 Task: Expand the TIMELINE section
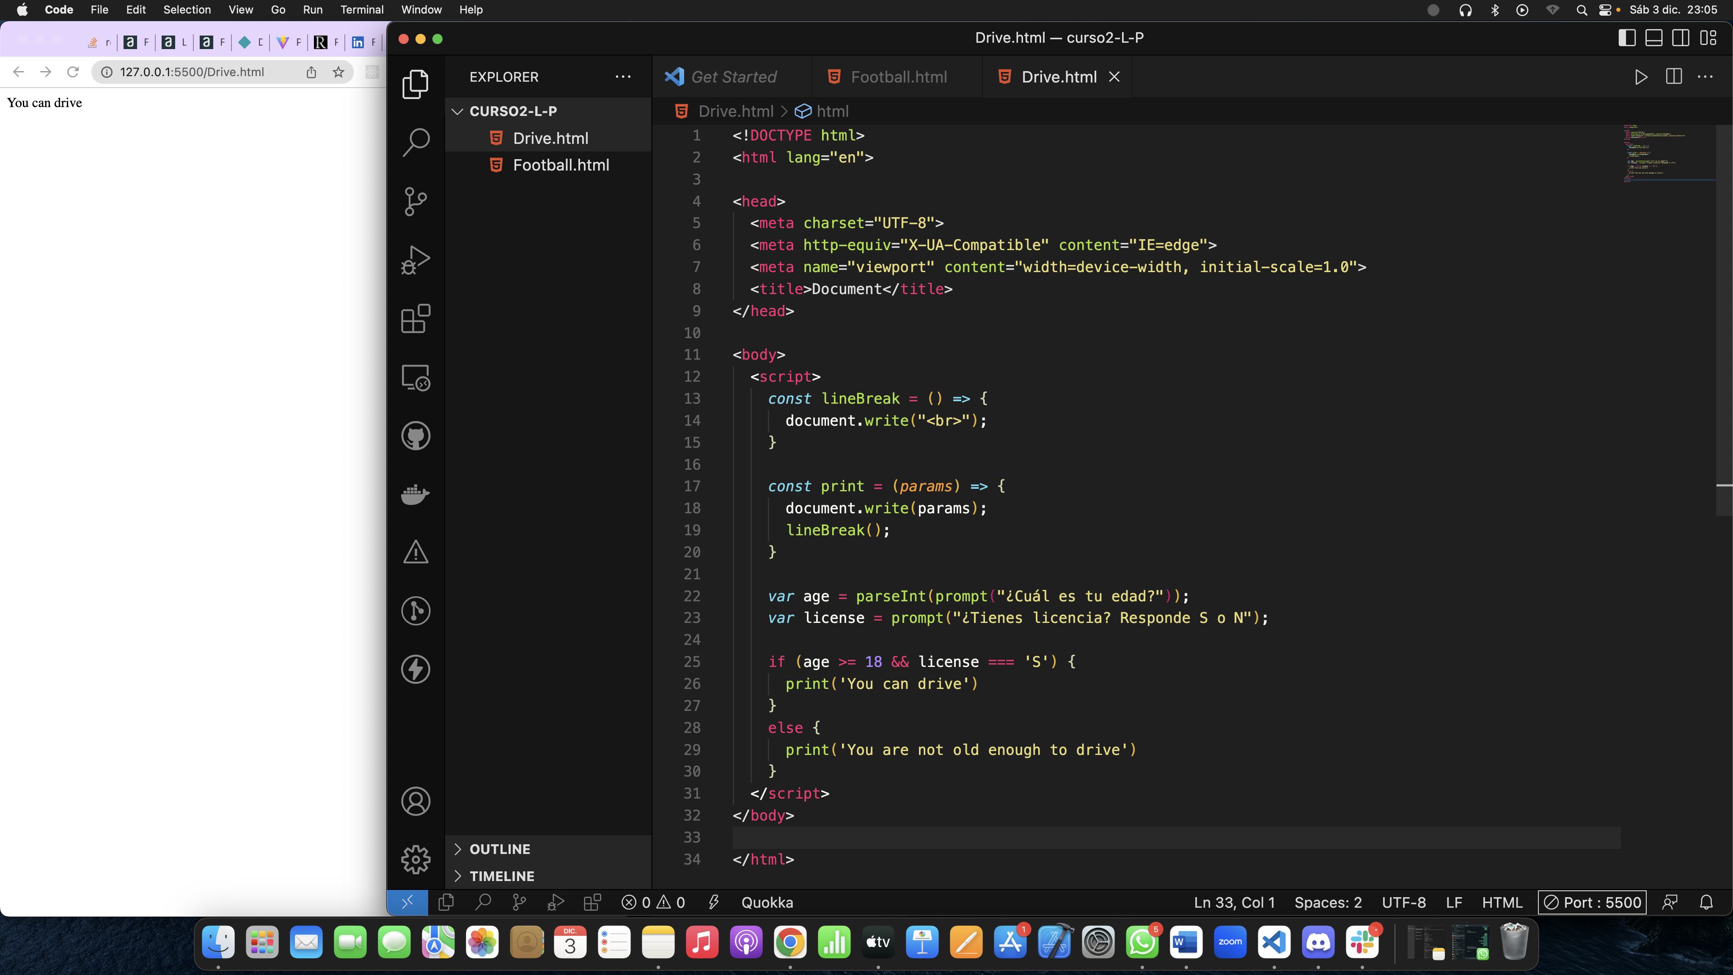click(548, 876)
